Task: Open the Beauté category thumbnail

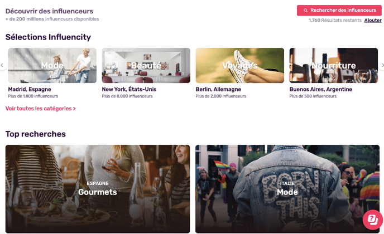Action: click(146, 65)
